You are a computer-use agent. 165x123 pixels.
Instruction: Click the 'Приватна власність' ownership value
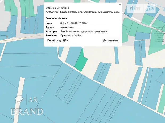point(71,35)
